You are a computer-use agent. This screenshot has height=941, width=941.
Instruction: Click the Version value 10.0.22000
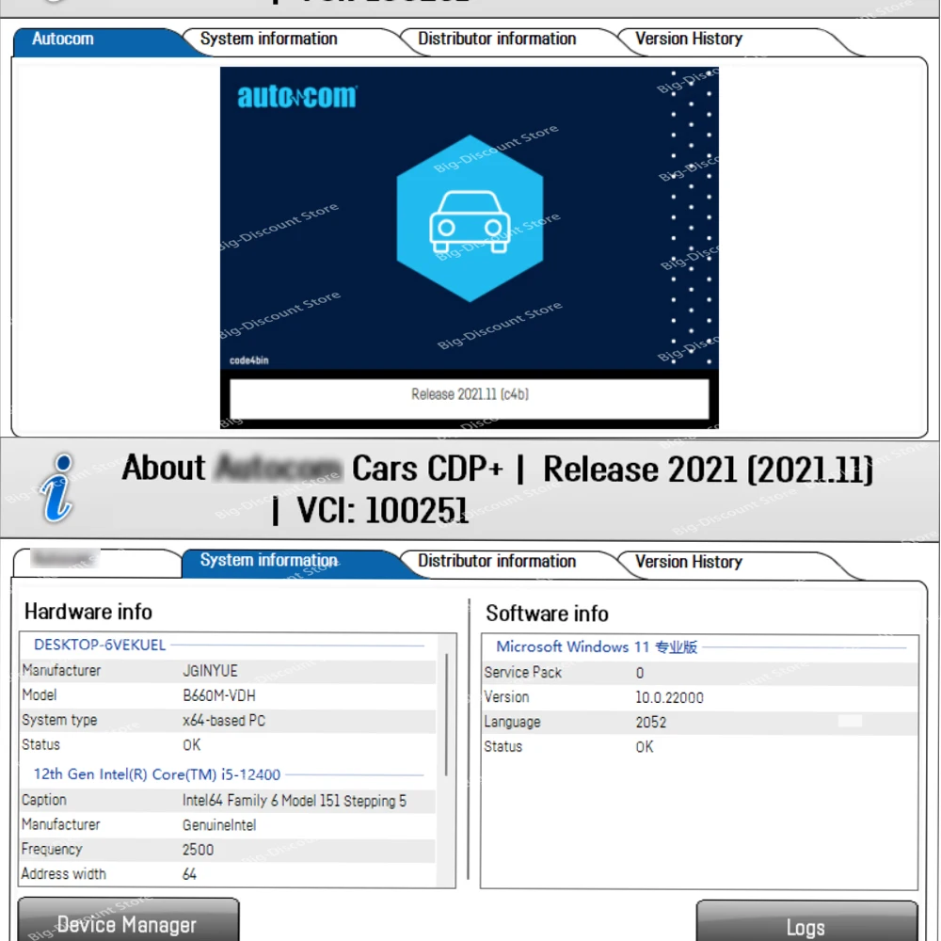click(669, 697)
